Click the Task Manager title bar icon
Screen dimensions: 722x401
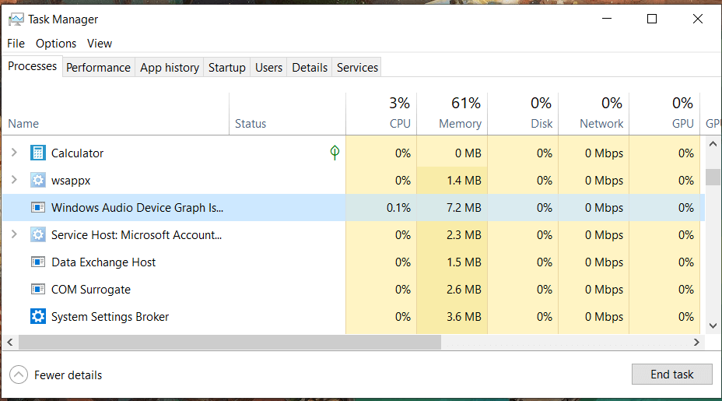[16, 19]
